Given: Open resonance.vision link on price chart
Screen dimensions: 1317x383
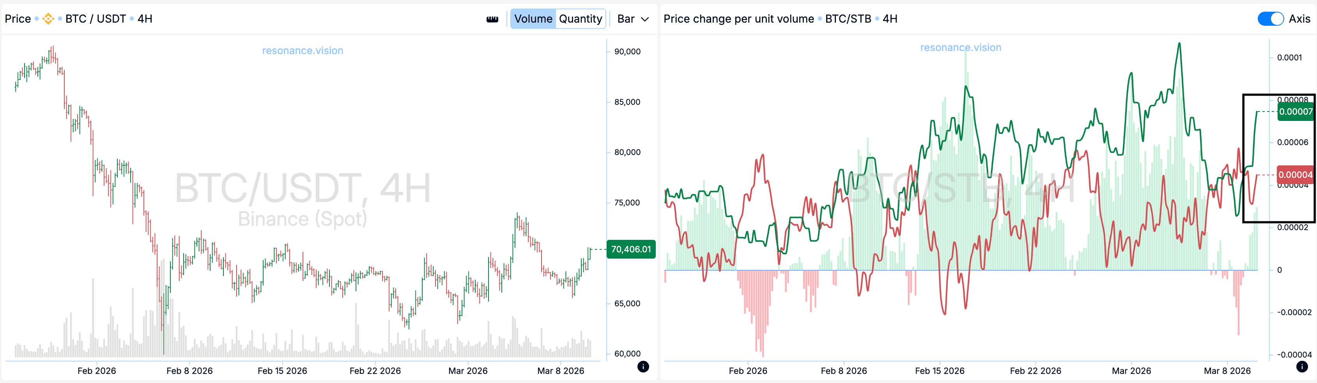Looking at the screenshot, I should [302, 51].
